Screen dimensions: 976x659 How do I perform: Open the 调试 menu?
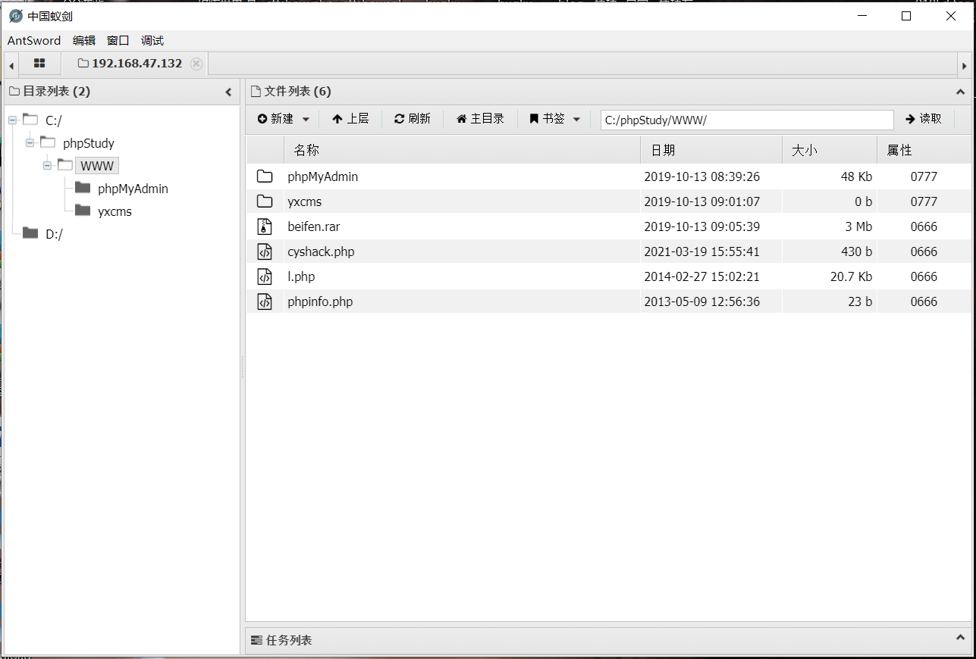(152, 41)
